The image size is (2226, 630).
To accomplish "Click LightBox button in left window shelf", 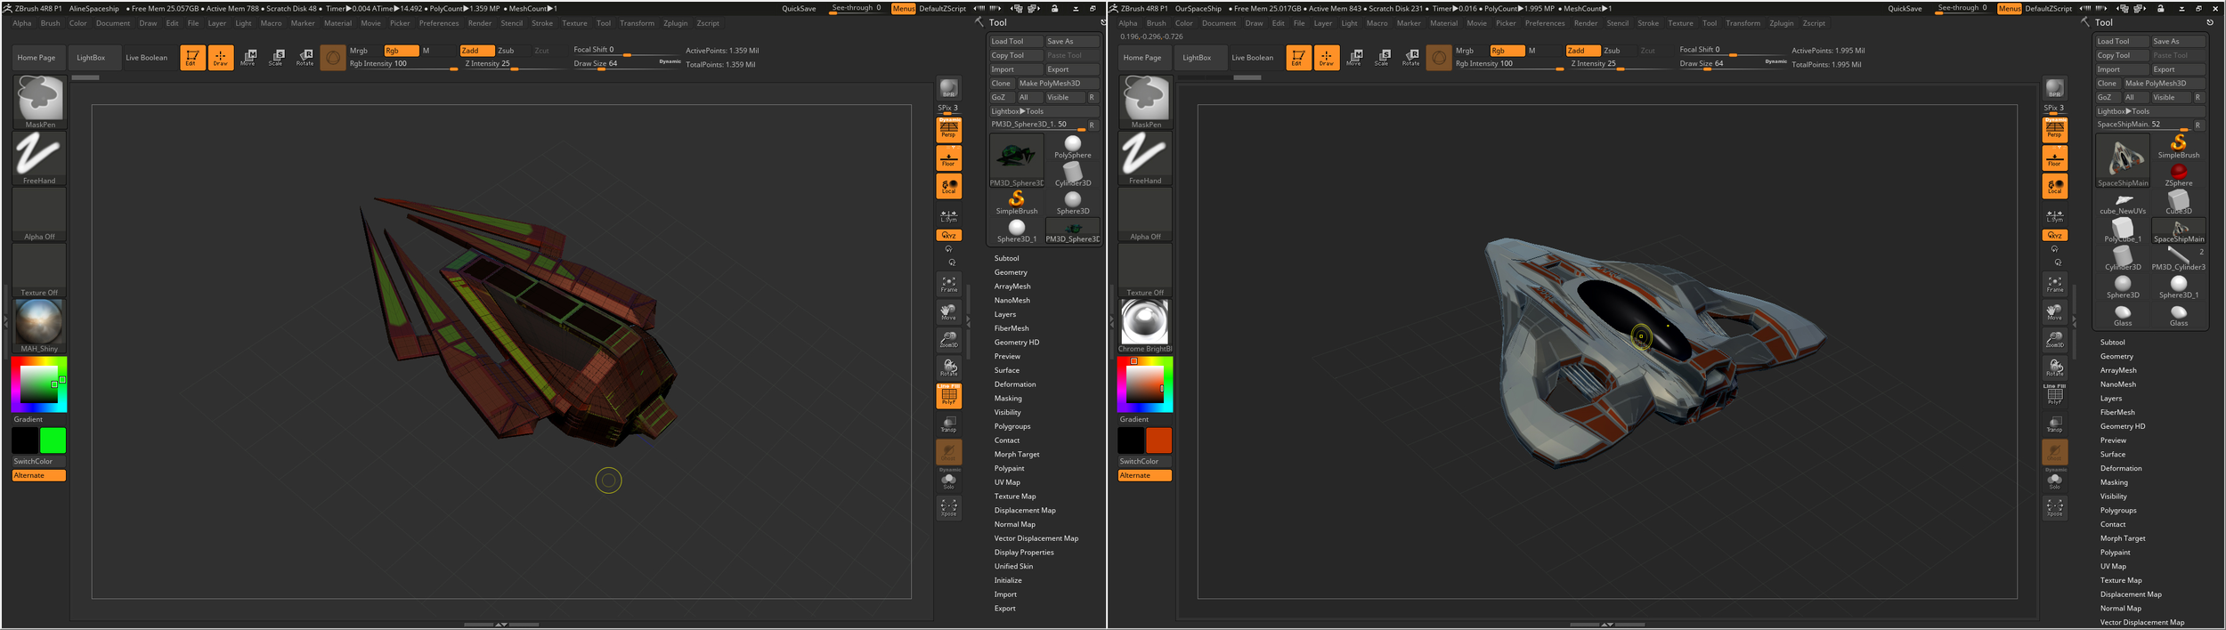I will pyautogui.click(x=91, y=58).
